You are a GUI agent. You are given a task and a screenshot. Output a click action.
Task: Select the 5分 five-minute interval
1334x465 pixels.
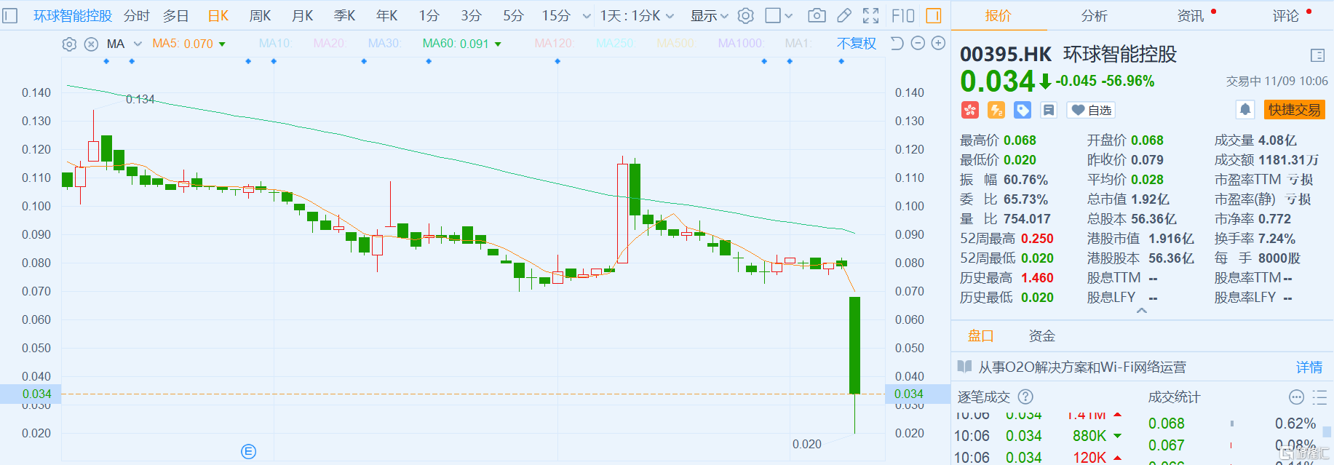tap(513, 15)
